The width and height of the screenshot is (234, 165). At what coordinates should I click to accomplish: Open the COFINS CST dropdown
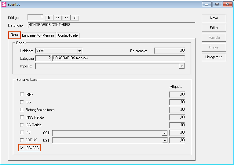(x=165, y=140)
